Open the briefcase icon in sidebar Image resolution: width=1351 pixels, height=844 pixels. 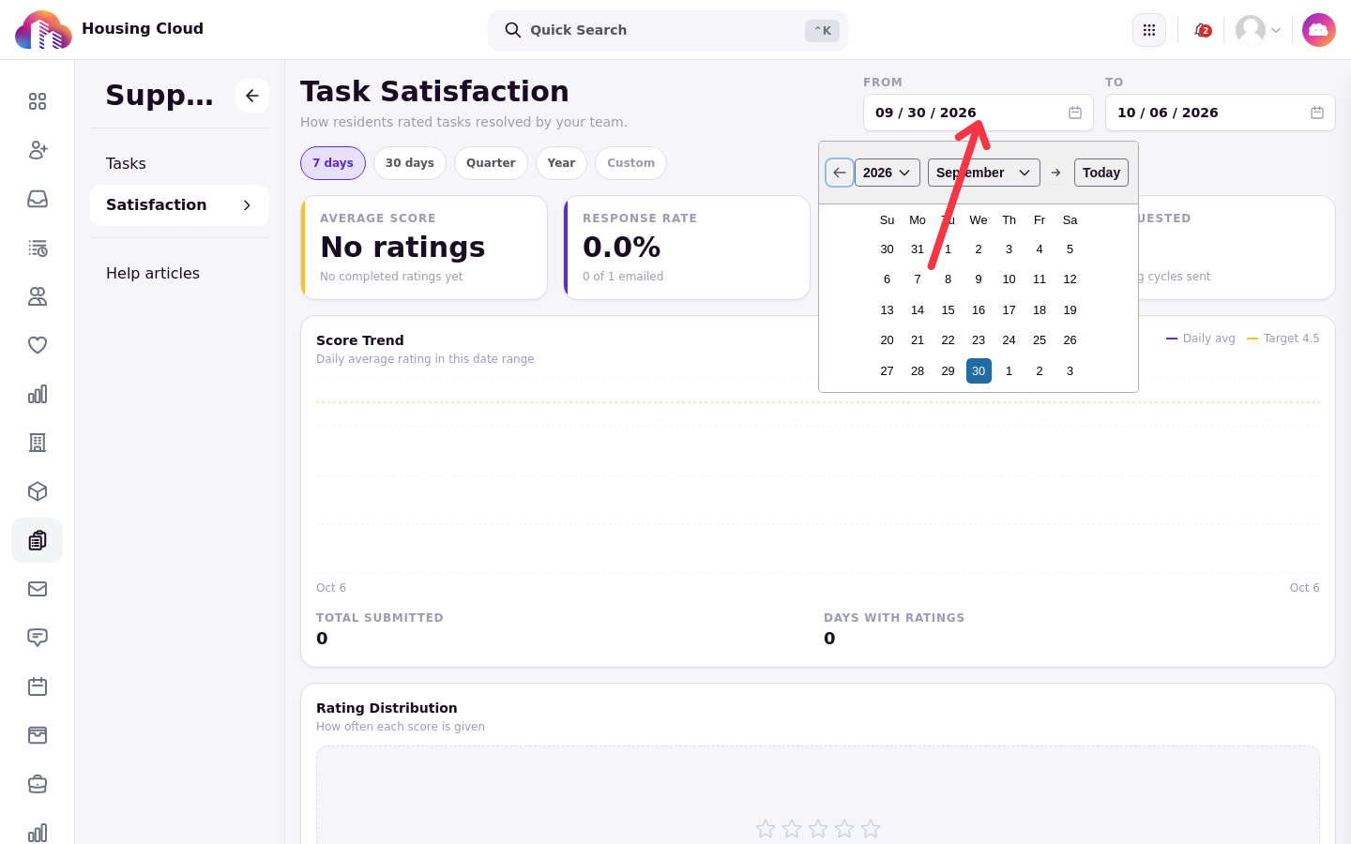(38, 784)
